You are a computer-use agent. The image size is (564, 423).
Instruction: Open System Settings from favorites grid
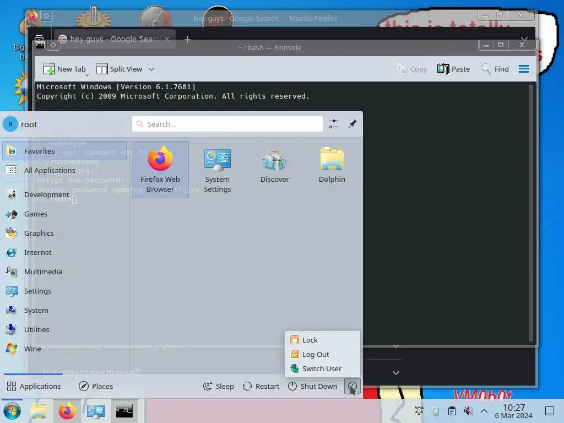pyautogui.click(x=217, y=170)
